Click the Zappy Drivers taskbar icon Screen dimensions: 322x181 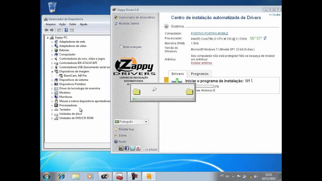coord(105,176)
